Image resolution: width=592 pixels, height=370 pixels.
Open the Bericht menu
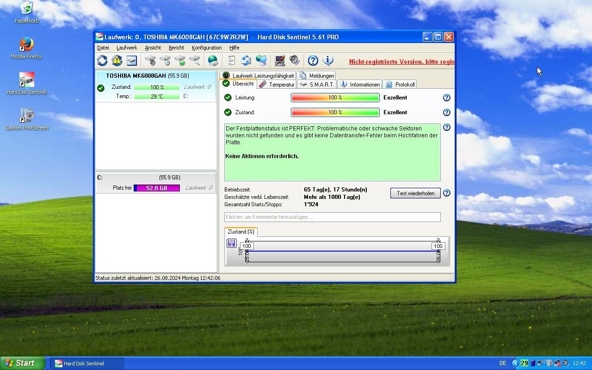coord(177,48)
